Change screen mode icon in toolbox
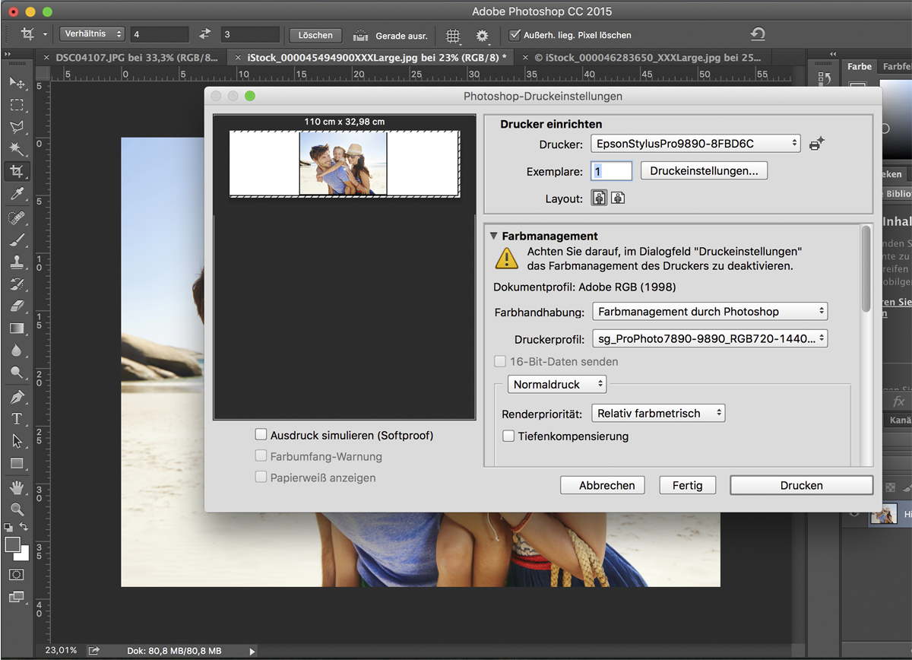This screenshot has width=912, height=660. pyautogui.click(x=17, y=598)
